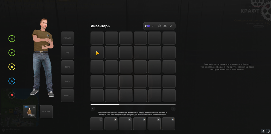Select the ЛИЦО equipment slot
Image resolution: width=271 pixels, height=134 pixels.
67,52
